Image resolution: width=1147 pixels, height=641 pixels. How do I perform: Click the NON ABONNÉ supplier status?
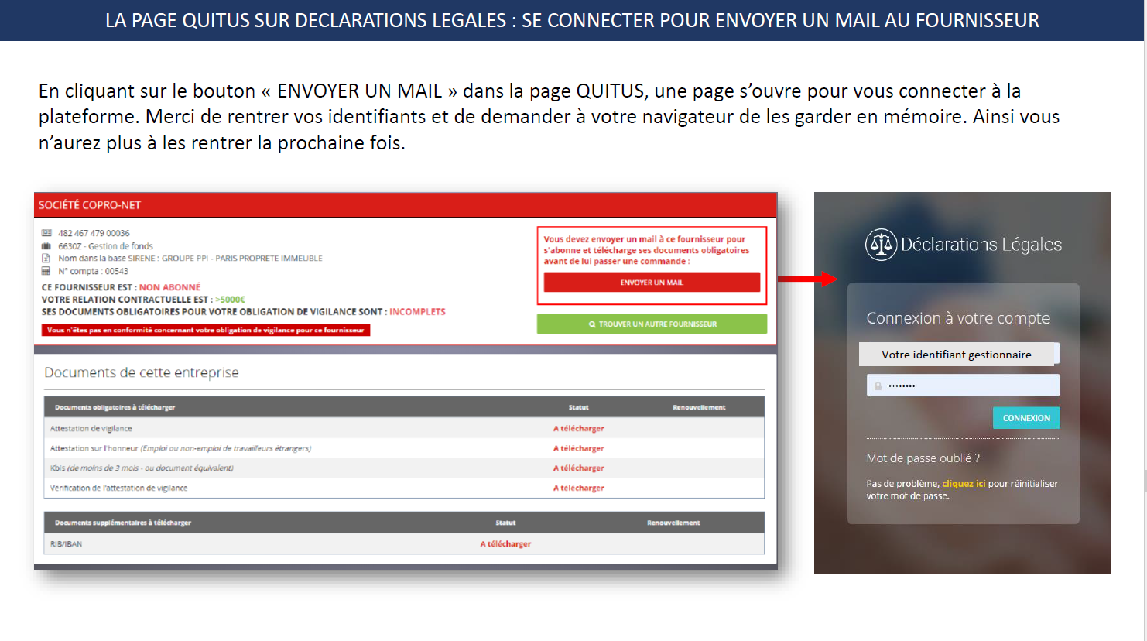coord(169,287)
